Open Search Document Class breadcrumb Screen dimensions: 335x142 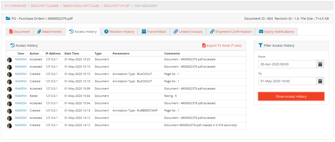(81, 6)
